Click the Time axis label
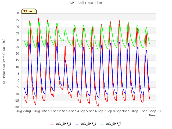 (152, 115)
